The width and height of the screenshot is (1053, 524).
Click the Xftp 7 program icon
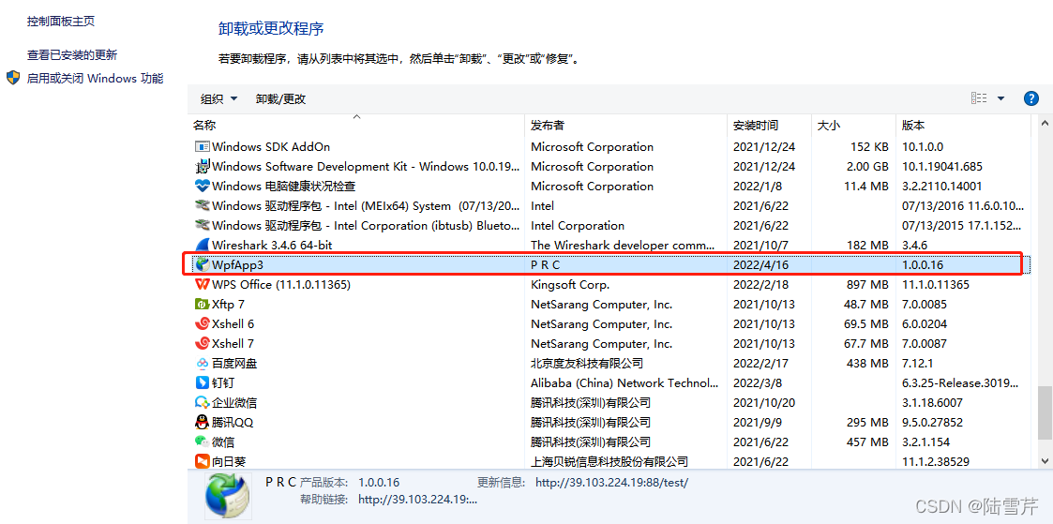[x=203, y=304]
